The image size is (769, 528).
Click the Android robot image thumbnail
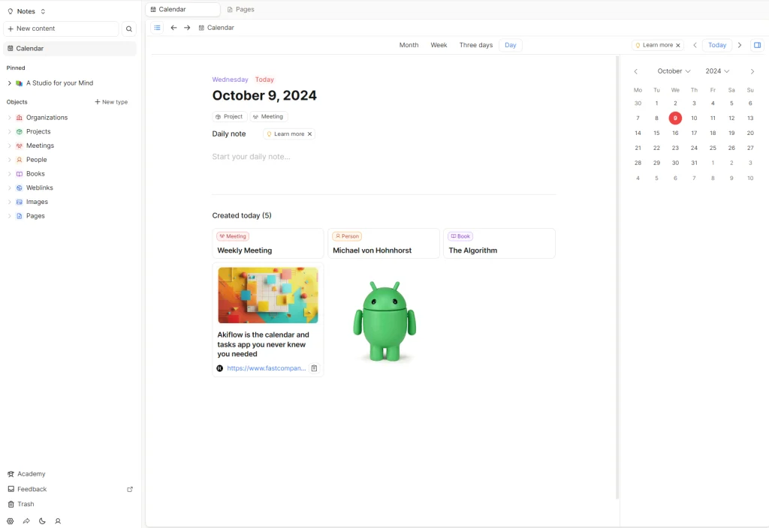tap(384, 322)
